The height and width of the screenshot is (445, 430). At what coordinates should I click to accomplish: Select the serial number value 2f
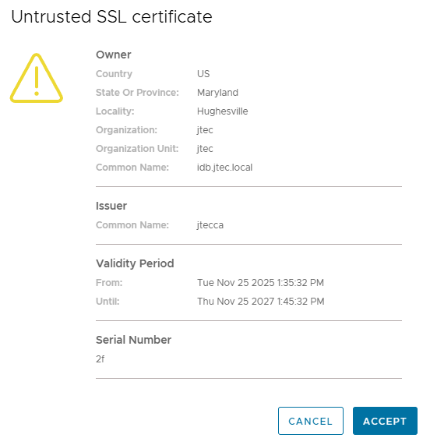(x=100, y=359)
